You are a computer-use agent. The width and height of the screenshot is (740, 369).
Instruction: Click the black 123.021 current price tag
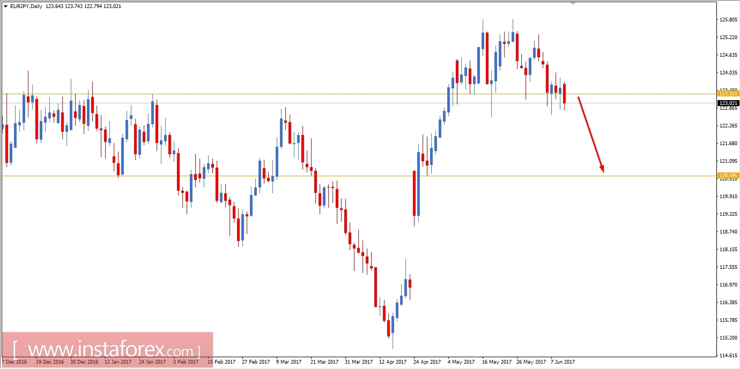(x=728, y=103)
